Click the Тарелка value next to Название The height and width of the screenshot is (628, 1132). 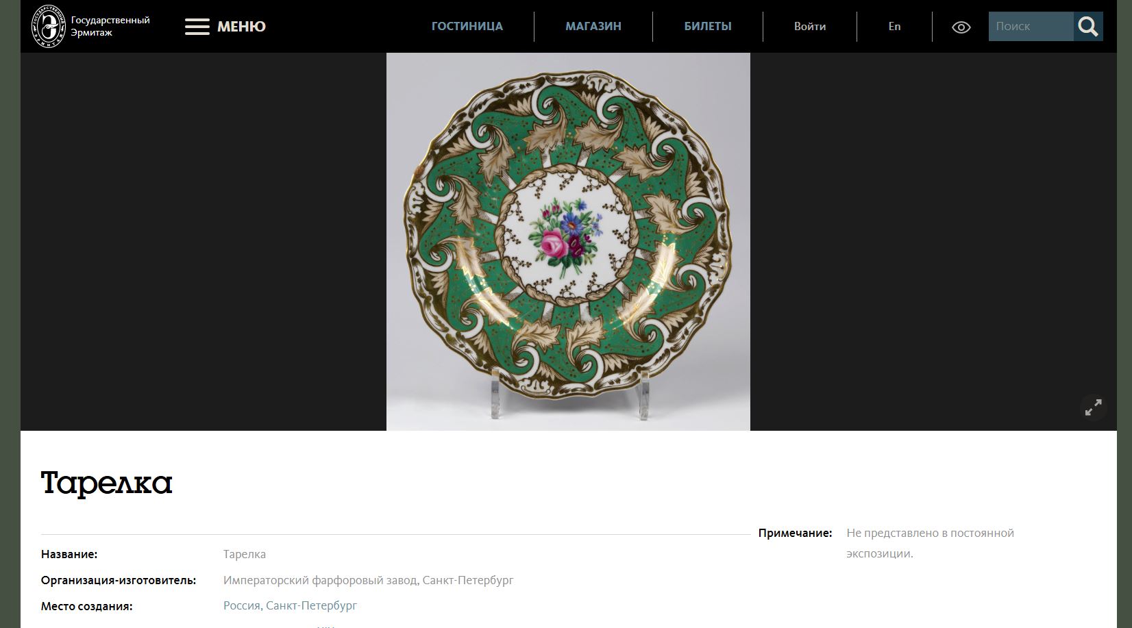(x=244, y=554)
